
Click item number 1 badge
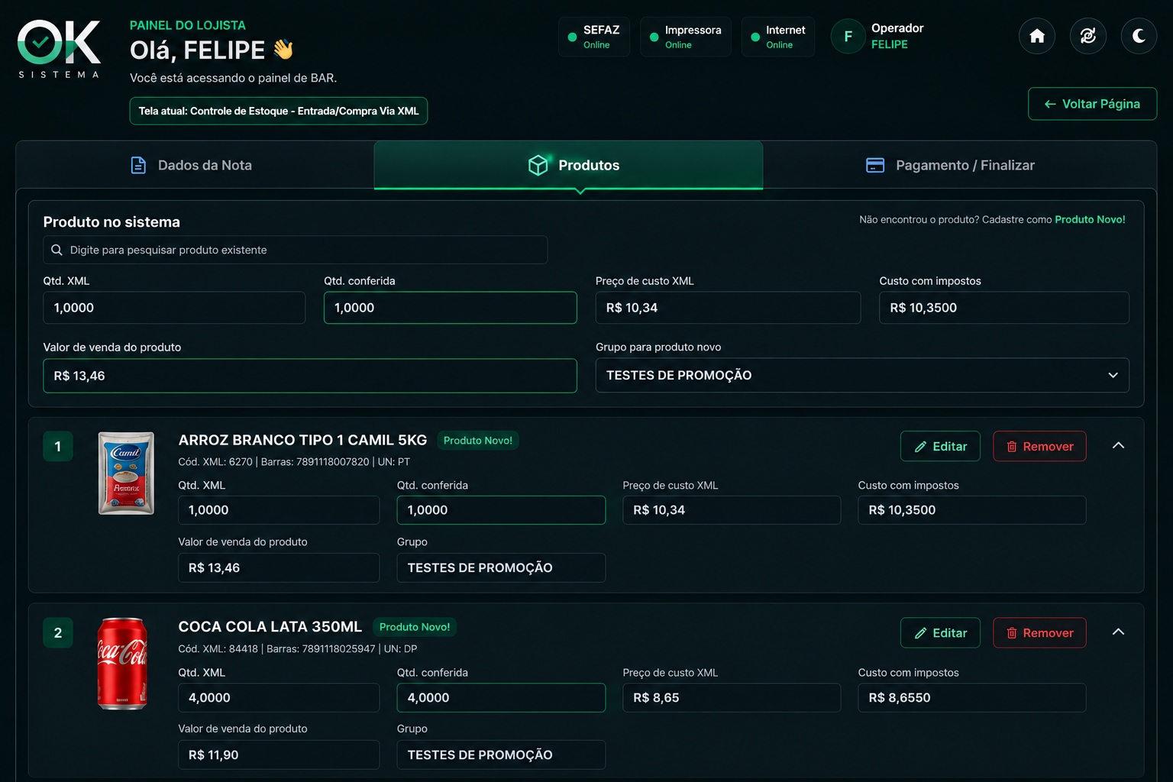58,447
